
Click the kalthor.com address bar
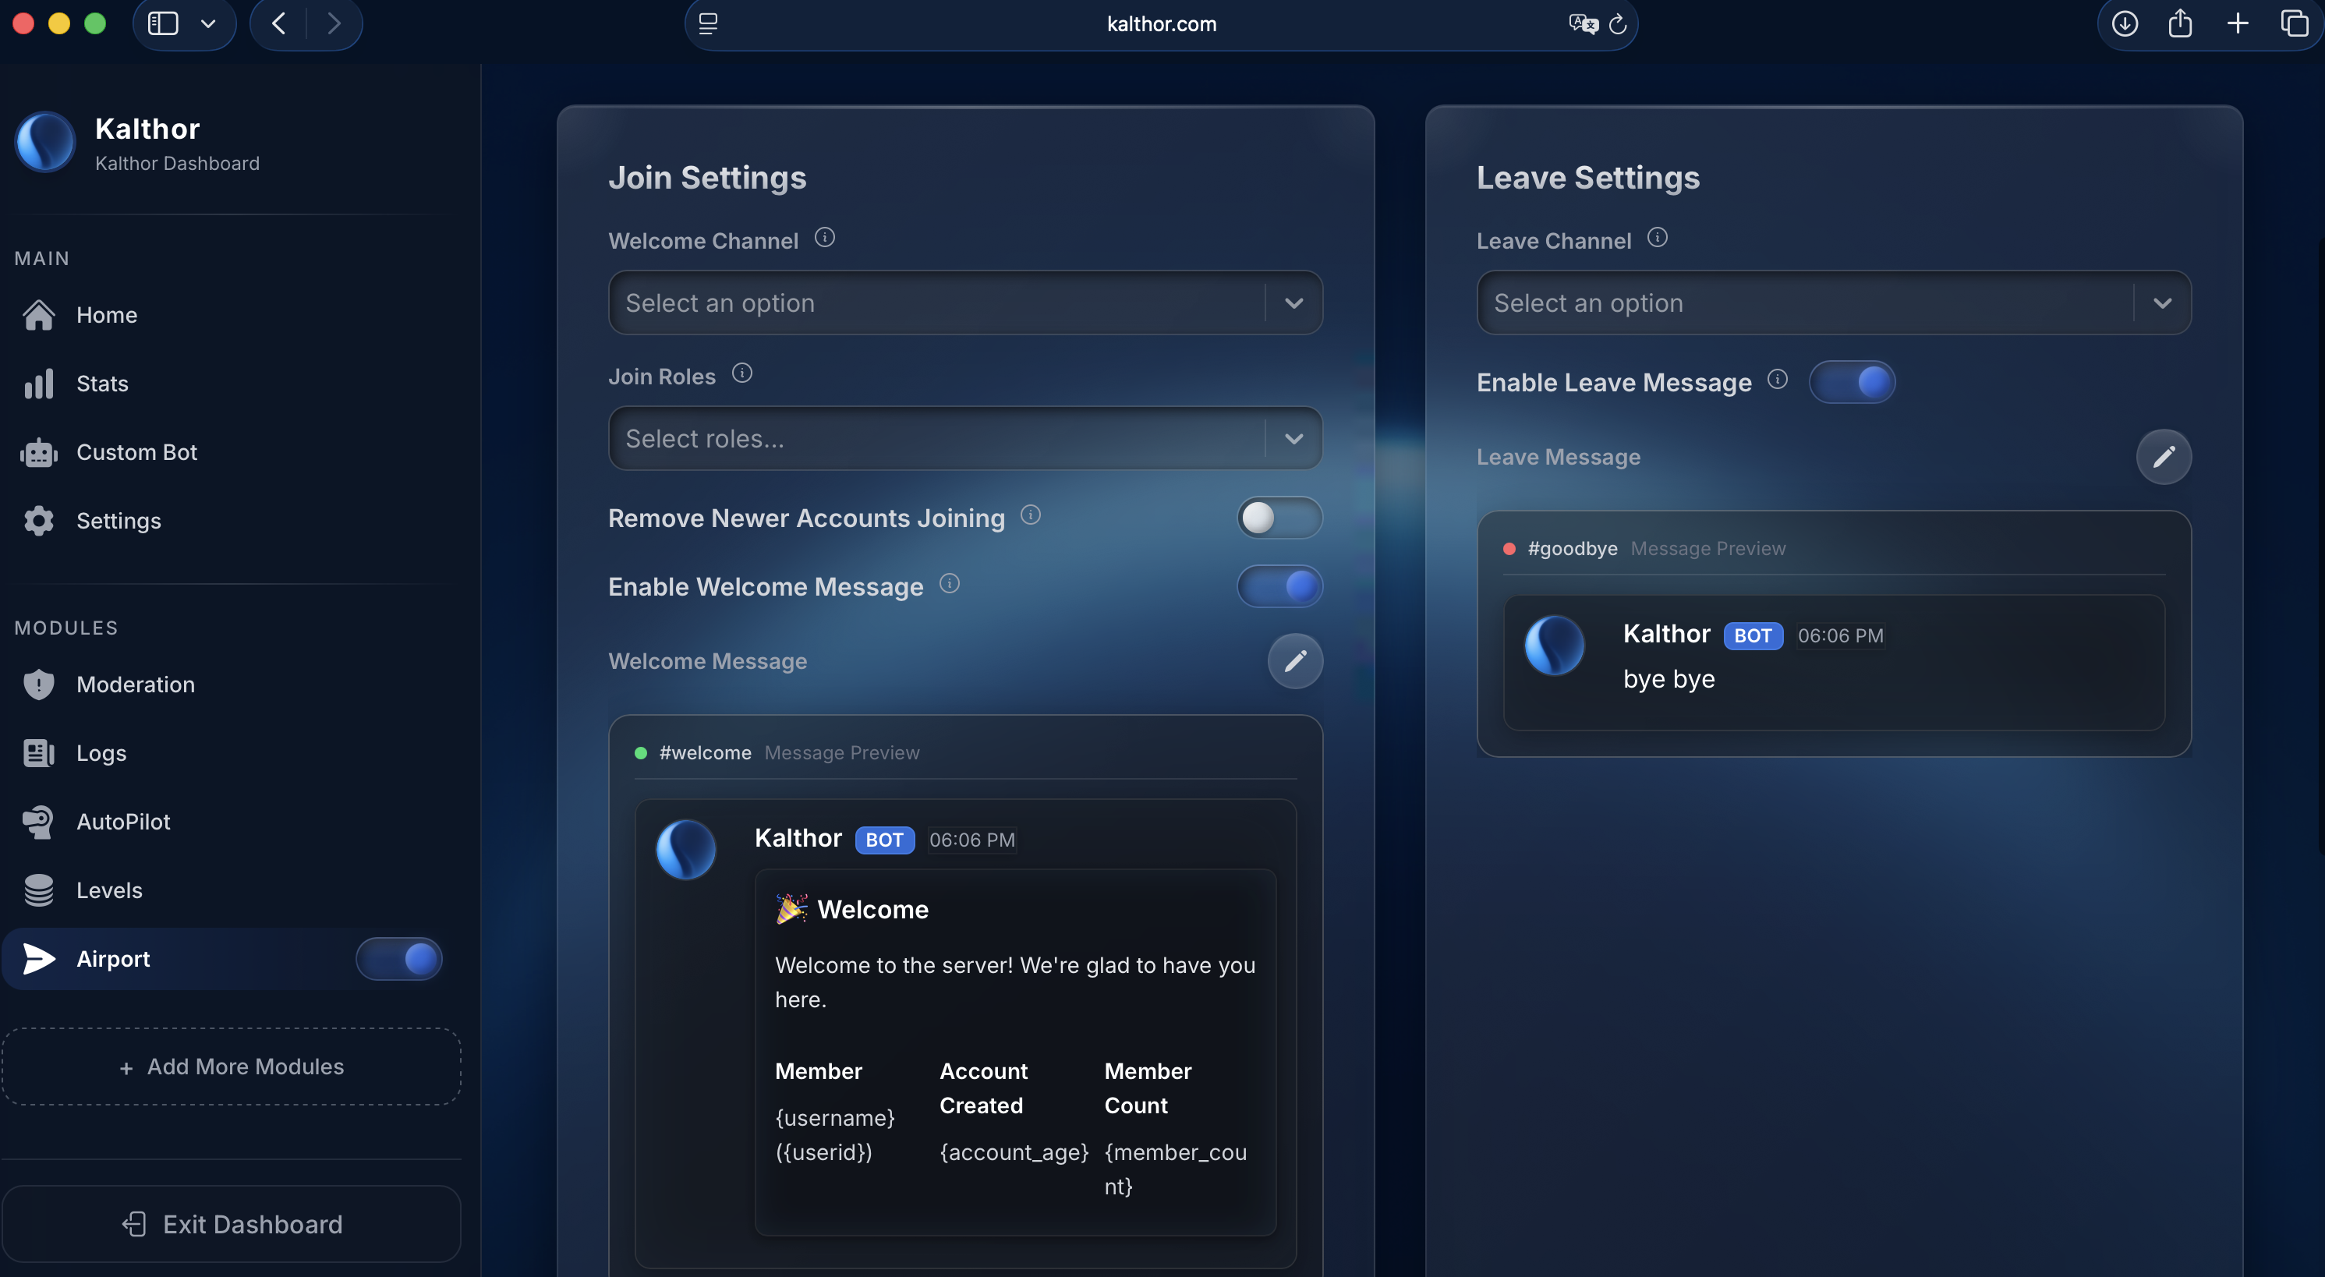pyautogui.click(x=1160, y=24)
